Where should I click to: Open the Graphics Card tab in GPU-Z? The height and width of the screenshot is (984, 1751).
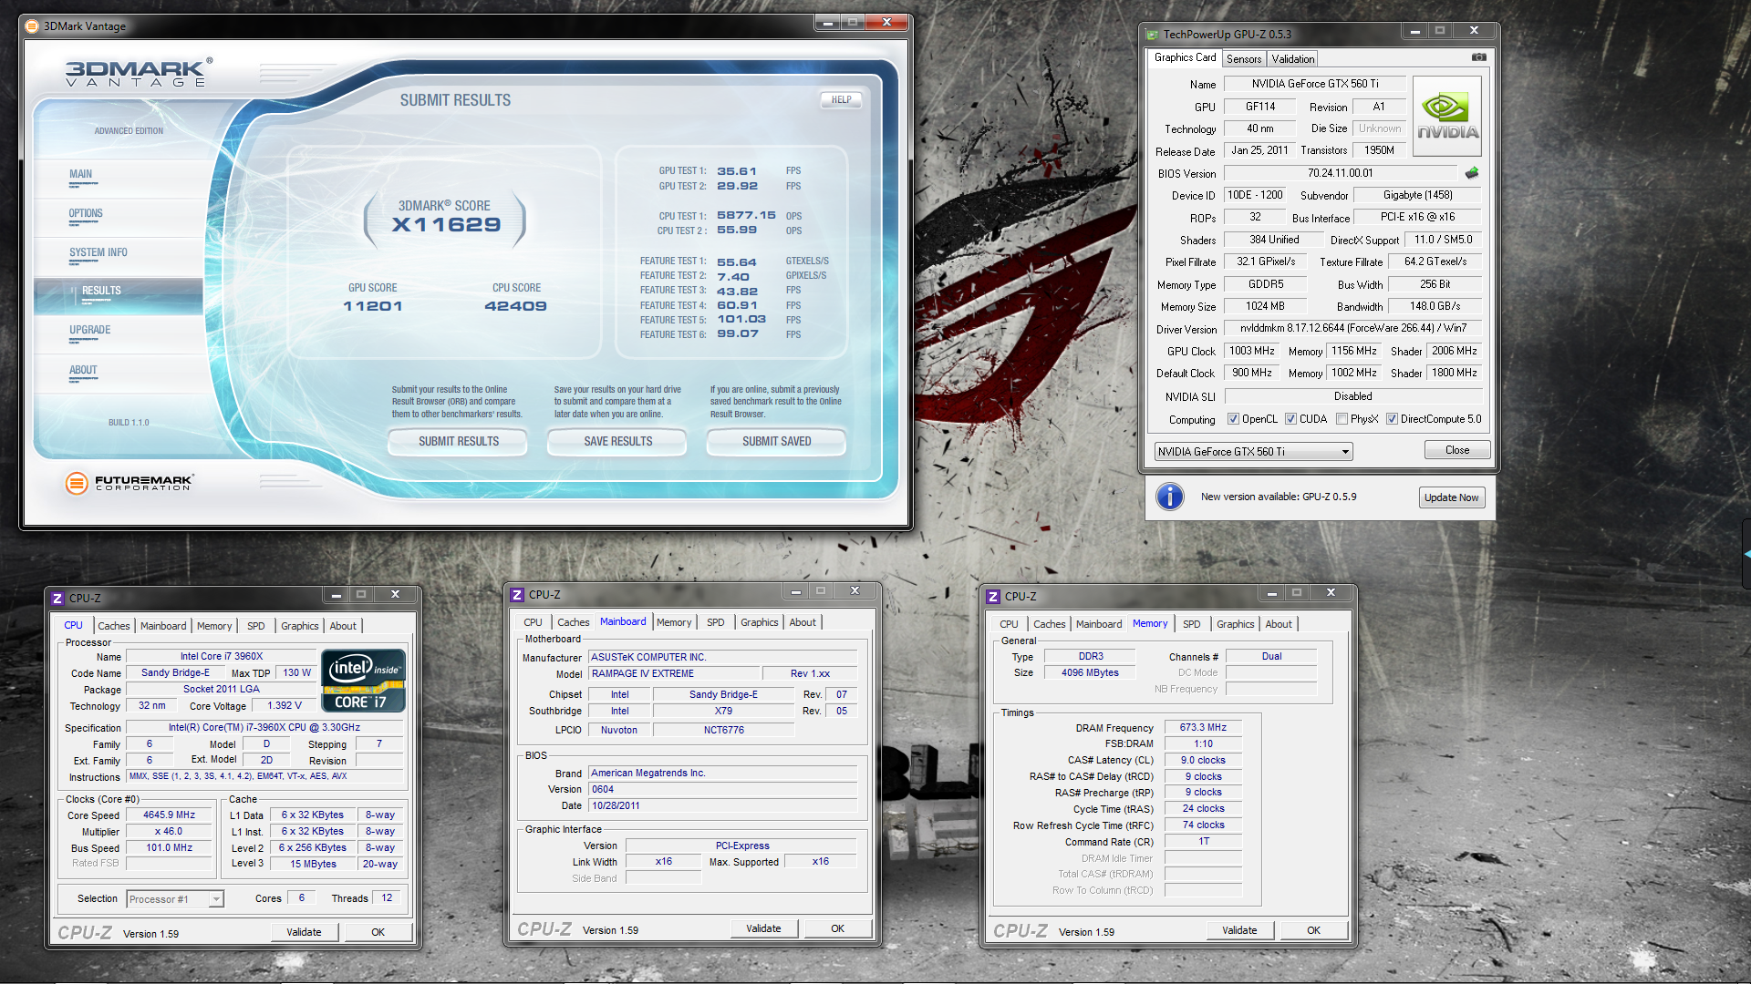point(1185,57)
